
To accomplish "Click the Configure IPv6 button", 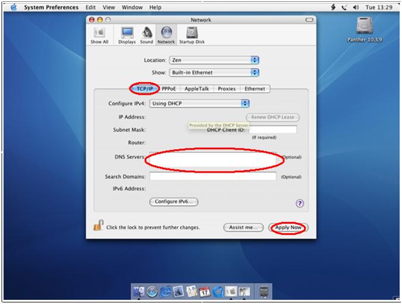I will tap(173, 202).
